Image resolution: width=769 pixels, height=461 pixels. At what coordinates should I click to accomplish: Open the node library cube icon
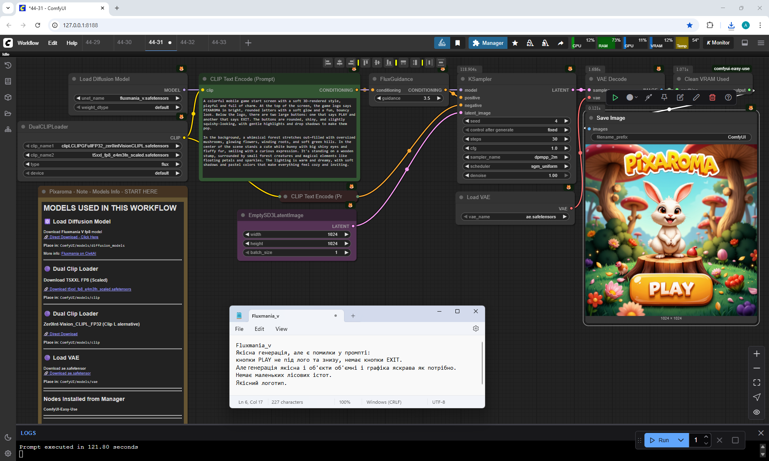coord(8,97)
